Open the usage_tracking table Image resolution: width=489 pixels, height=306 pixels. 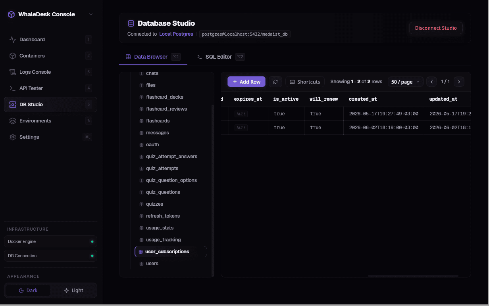click(171, 240)
